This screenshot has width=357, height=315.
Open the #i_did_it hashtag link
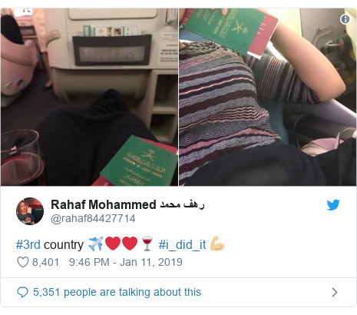click(x=182, y=244)
